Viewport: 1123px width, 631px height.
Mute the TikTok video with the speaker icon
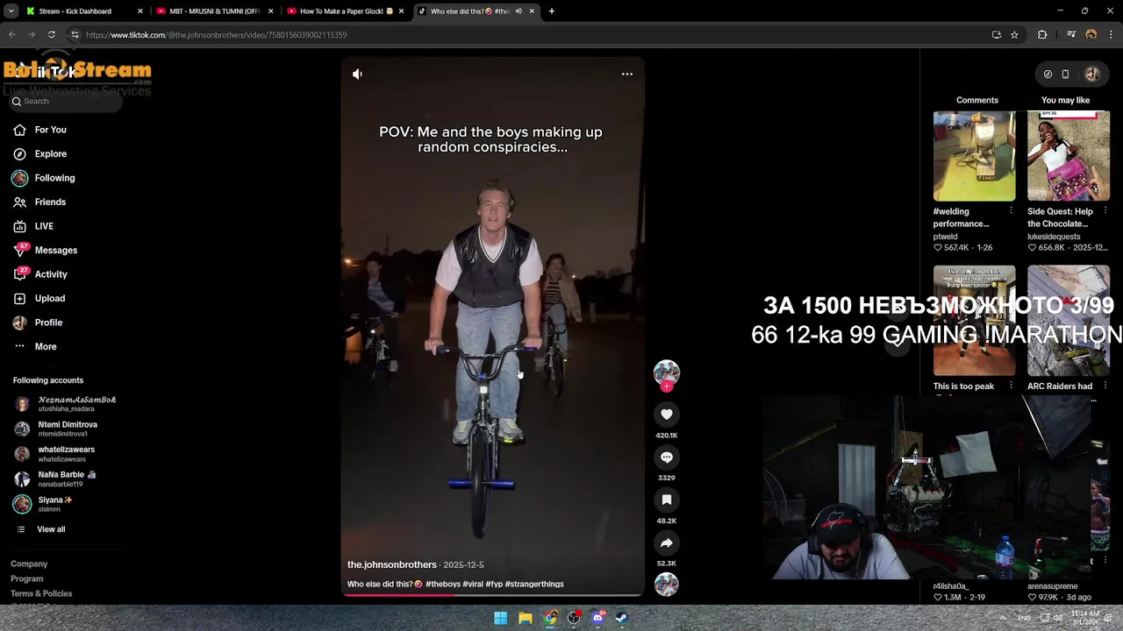[x=357, y=74]
